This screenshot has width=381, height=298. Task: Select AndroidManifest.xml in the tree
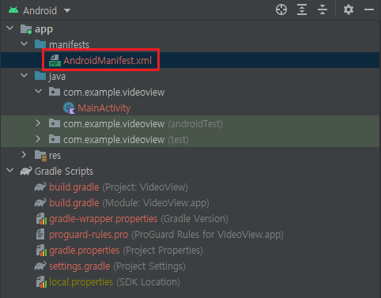pos(108,61)
